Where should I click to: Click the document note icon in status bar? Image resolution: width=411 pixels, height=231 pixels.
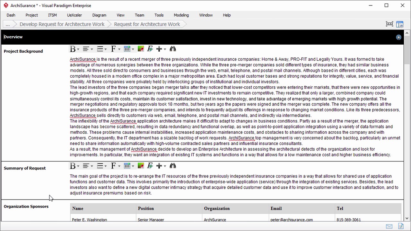[401, 226]
